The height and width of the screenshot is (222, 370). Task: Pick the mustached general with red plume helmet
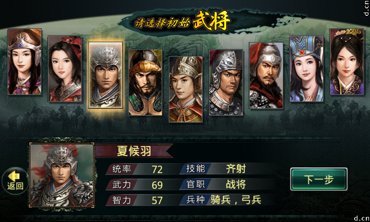coord(266,75)
